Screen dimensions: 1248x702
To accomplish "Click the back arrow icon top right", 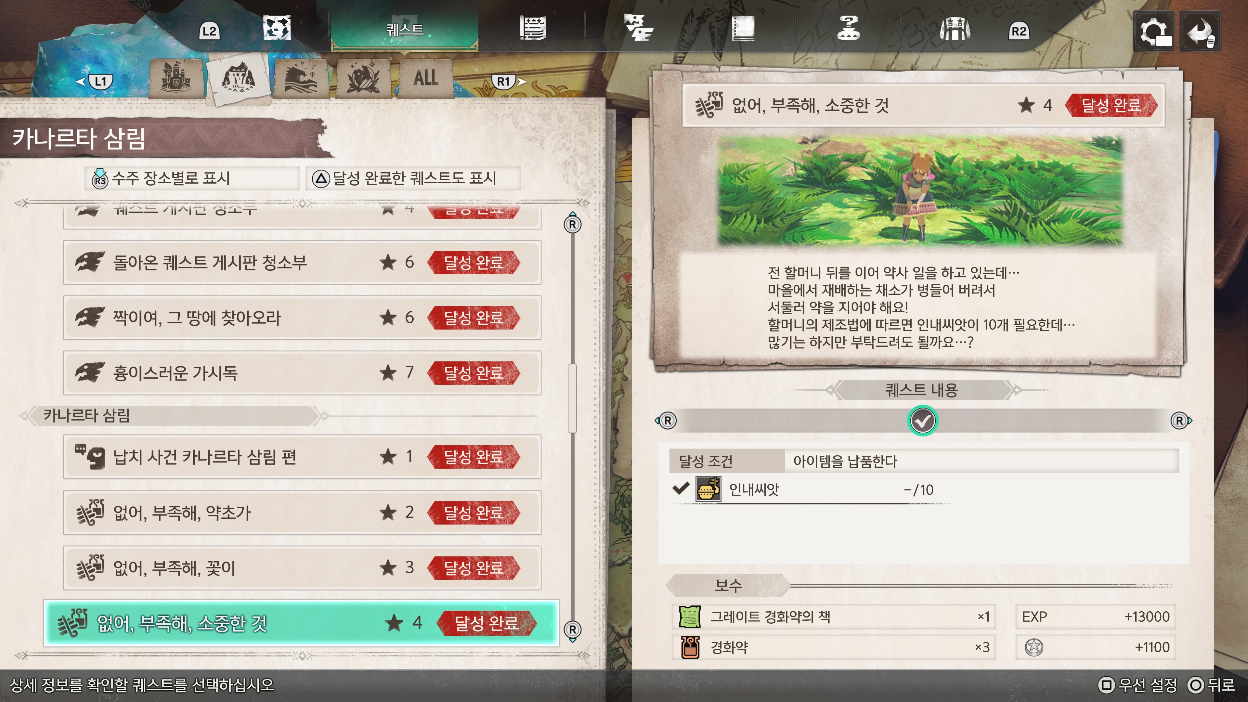I will 1201,32.
